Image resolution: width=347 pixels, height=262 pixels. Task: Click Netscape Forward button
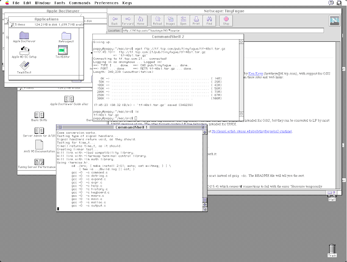click(x=128, y=21)
